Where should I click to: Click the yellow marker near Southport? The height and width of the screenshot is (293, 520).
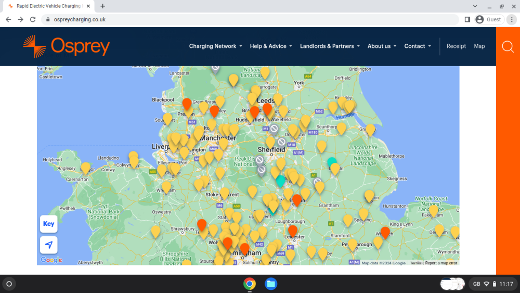coord(167,119)
